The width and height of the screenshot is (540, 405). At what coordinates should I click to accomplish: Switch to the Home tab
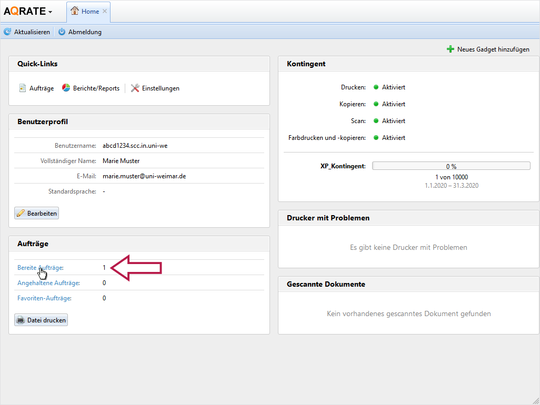[90, 11]
